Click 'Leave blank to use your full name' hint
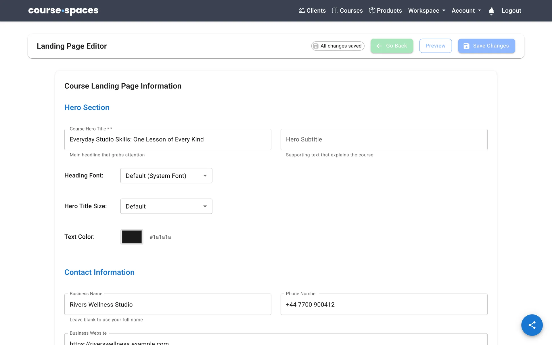552x345 pixels. coord(106,320)
